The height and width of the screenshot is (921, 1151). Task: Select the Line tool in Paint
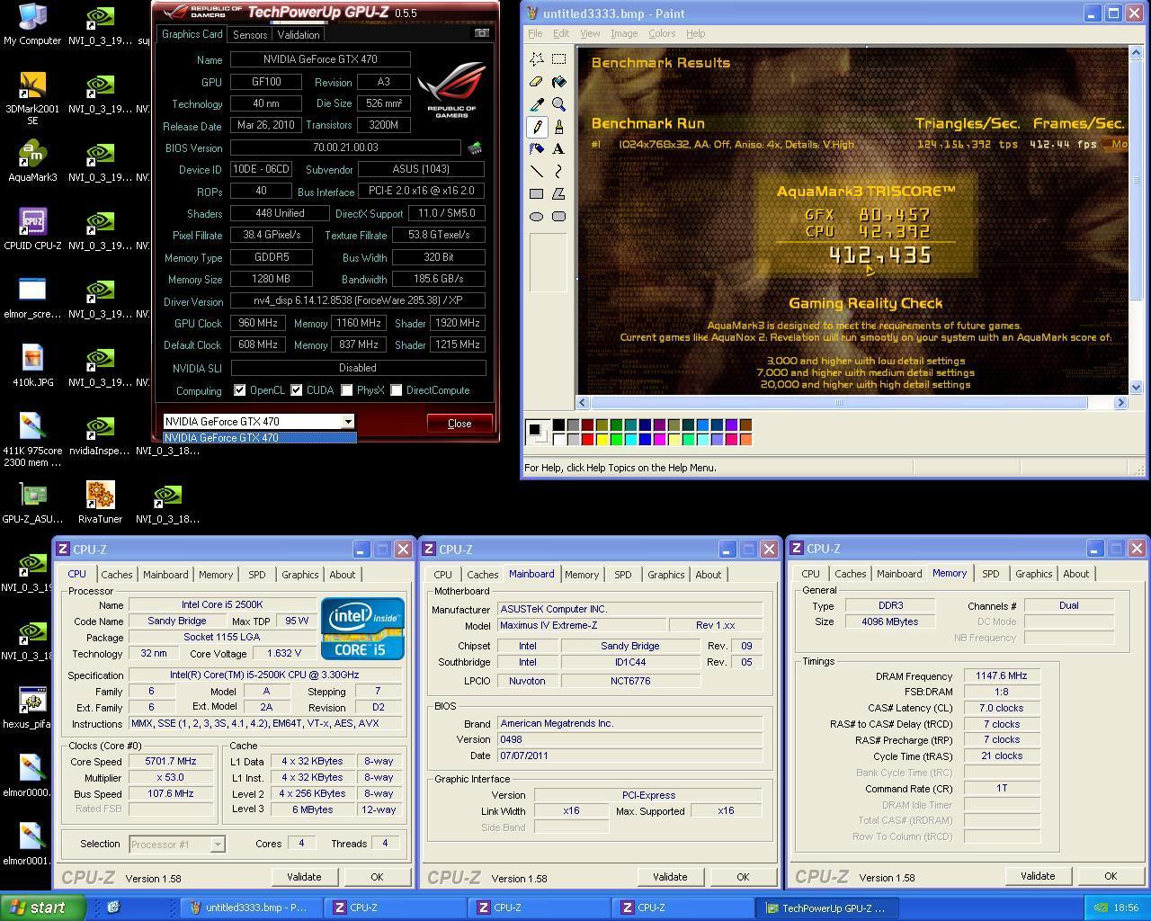tap(537, 171)
